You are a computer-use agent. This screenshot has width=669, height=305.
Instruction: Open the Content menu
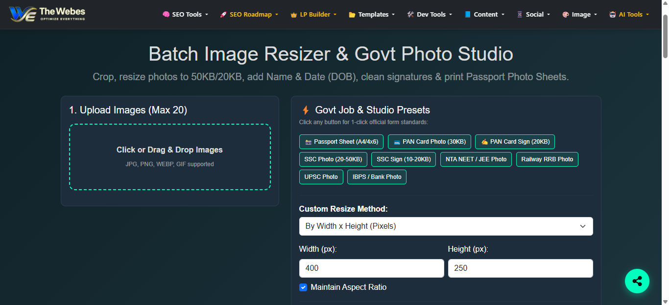[x=484, y=15]
